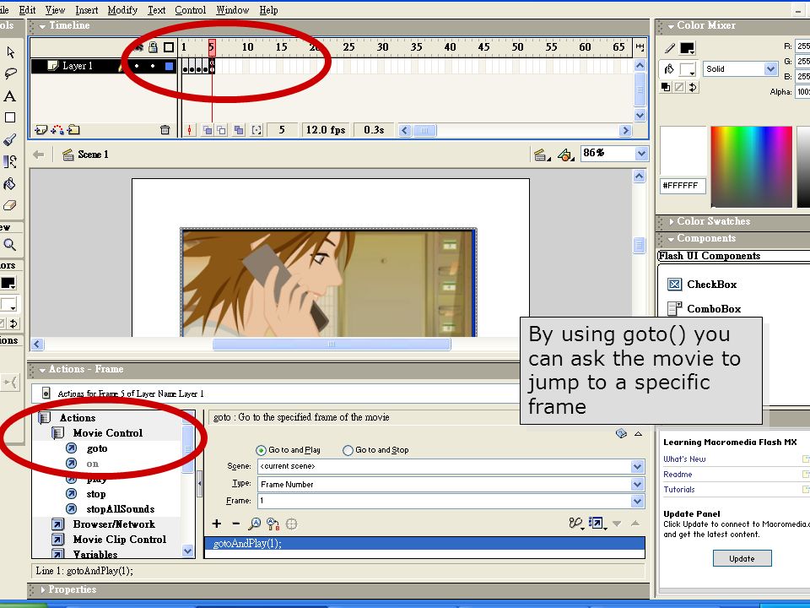Click the Replace icon in Actions panel

[273, 524]
